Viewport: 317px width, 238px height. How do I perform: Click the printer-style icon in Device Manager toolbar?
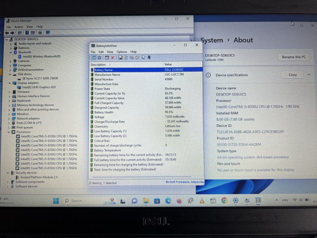[x=40, y=32]
